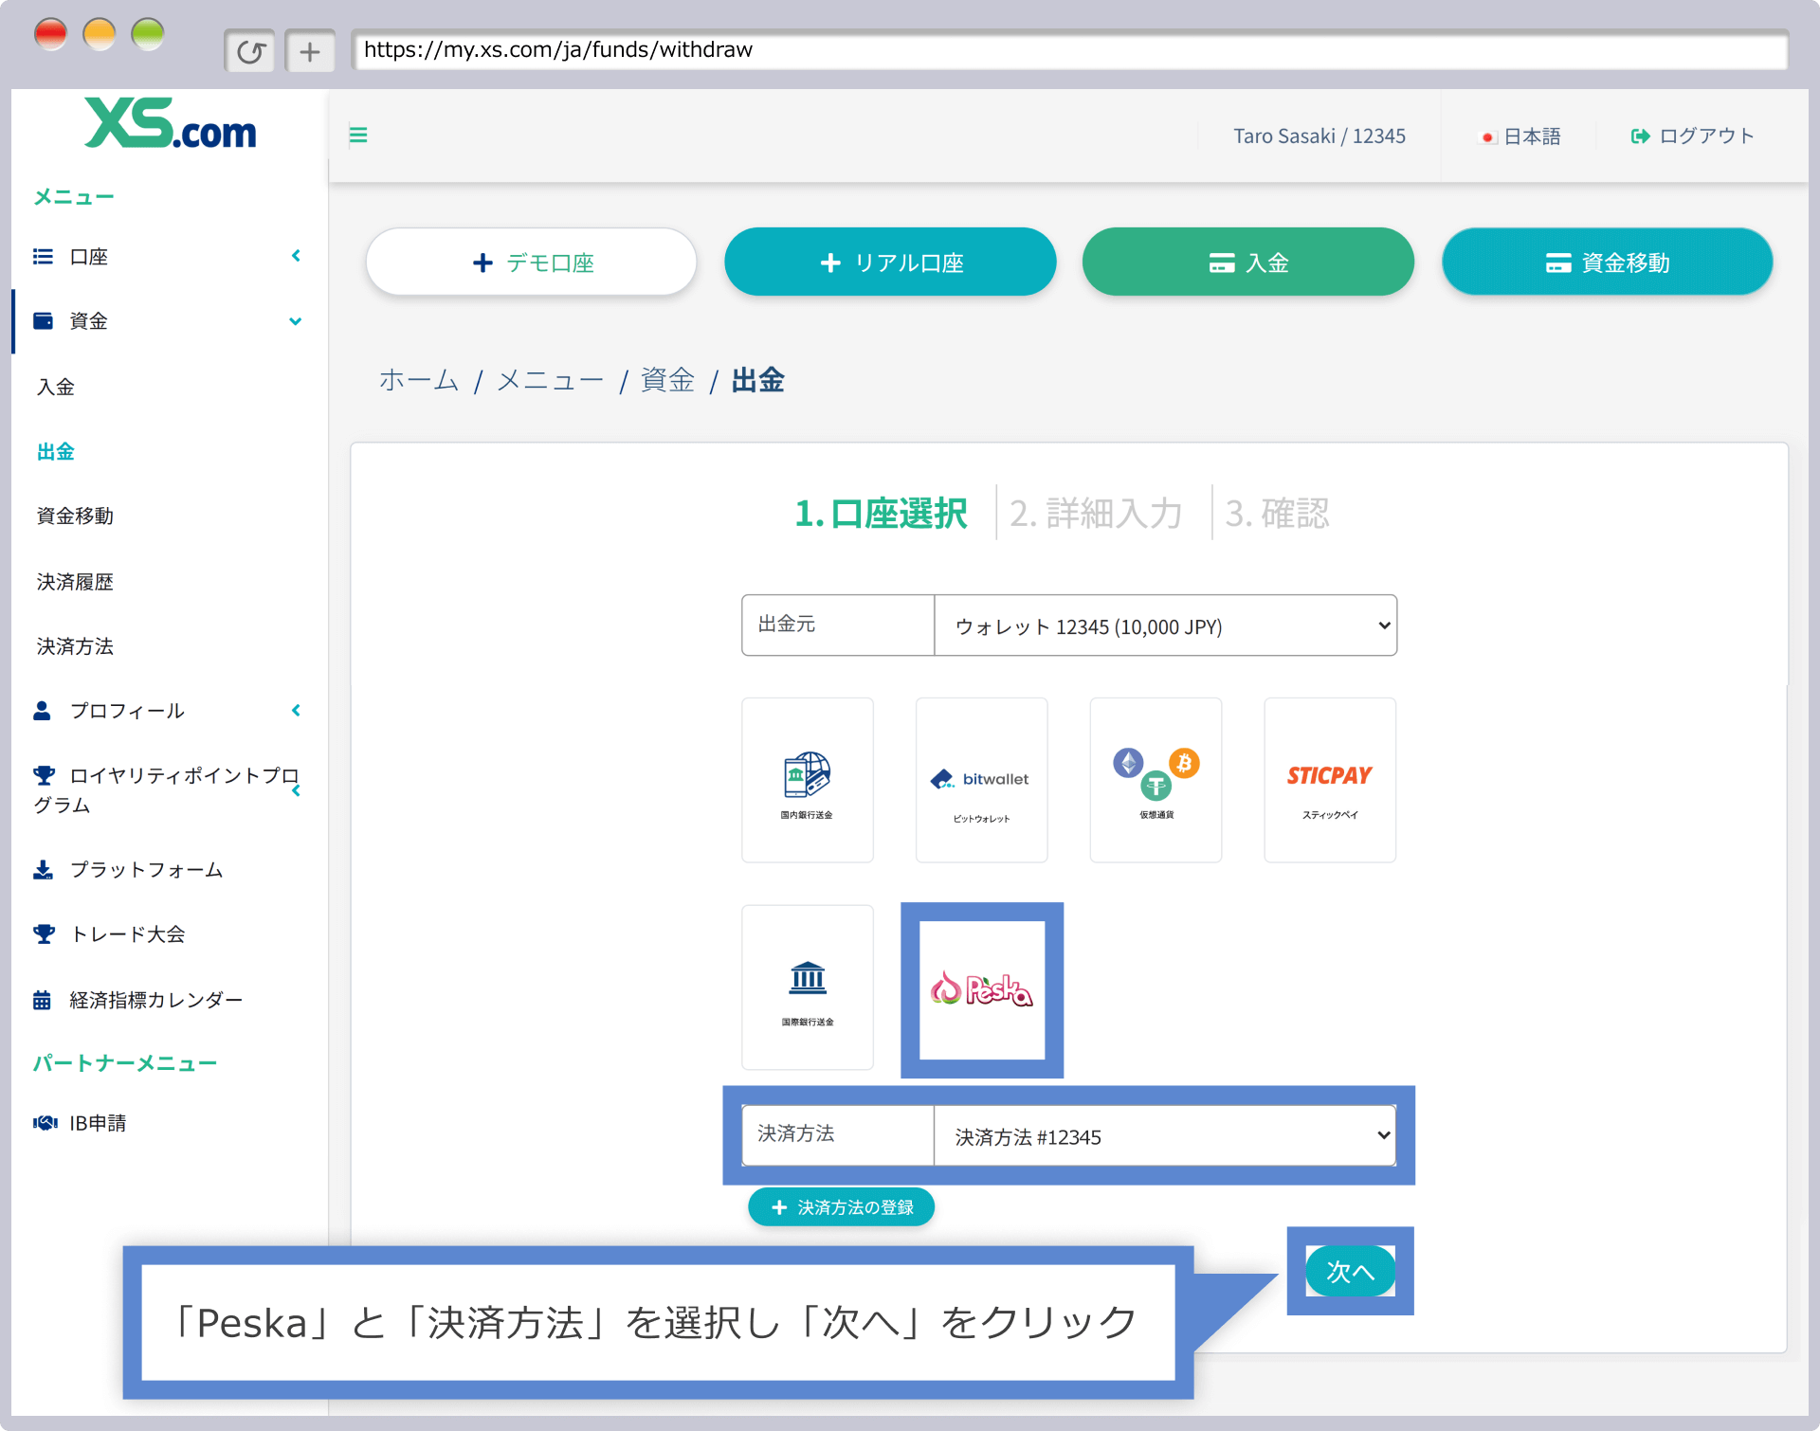Open 出金 in the sidebar submenu

[x=56, y=452]
